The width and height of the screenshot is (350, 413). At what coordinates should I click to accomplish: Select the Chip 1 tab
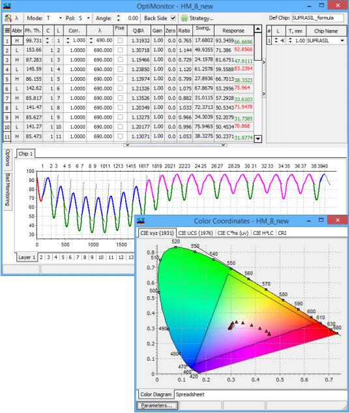point(25,154)
